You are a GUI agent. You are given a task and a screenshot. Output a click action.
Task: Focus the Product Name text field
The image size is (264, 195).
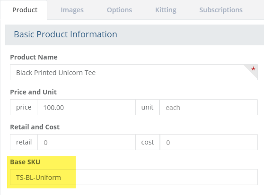134,72
